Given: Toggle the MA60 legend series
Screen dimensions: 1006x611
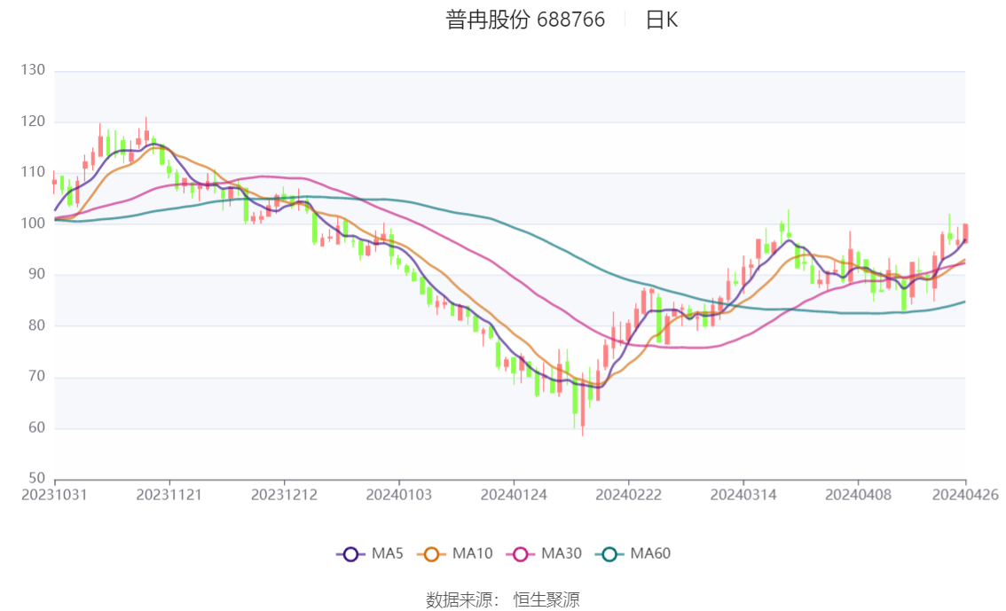Looking at the screenshot, I should [633, 554].
